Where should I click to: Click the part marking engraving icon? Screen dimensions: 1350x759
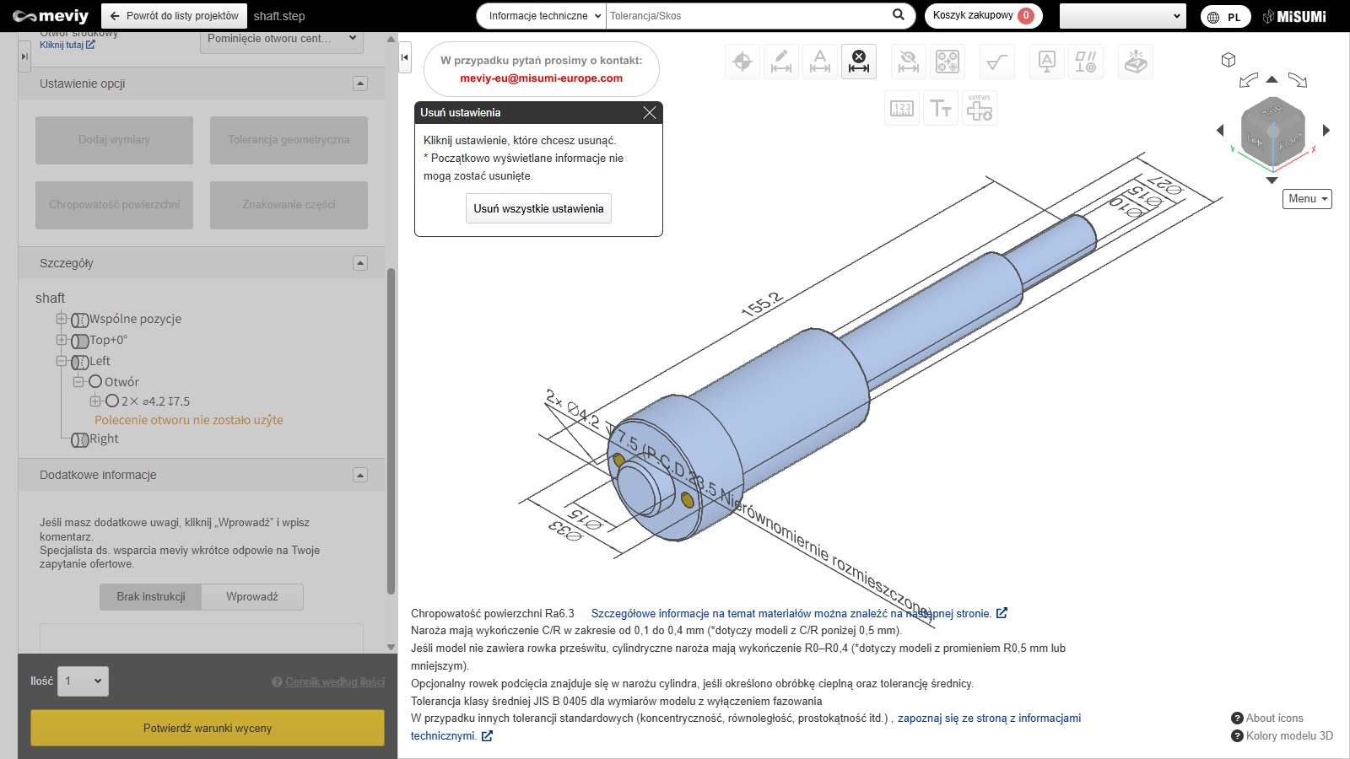(1136, 62)
